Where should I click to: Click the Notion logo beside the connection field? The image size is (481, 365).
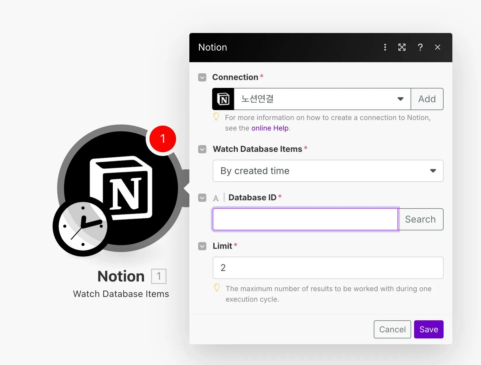pos(223,99)
